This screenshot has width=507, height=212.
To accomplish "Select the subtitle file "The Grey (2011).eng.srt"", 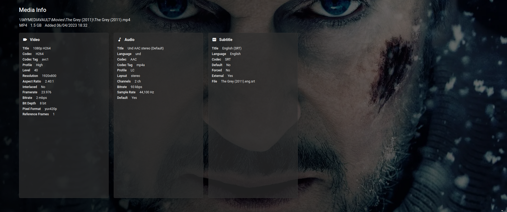I will point(238,81).
